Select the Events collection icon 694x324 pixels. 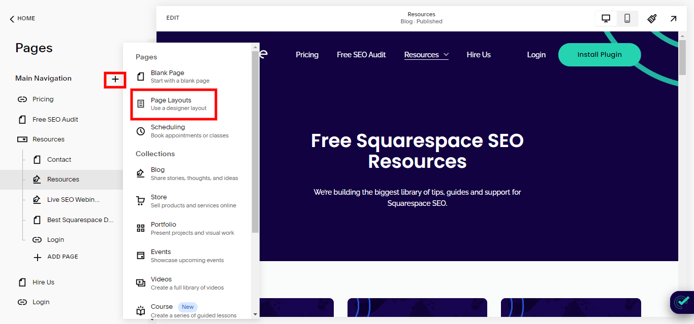point(140,255)
